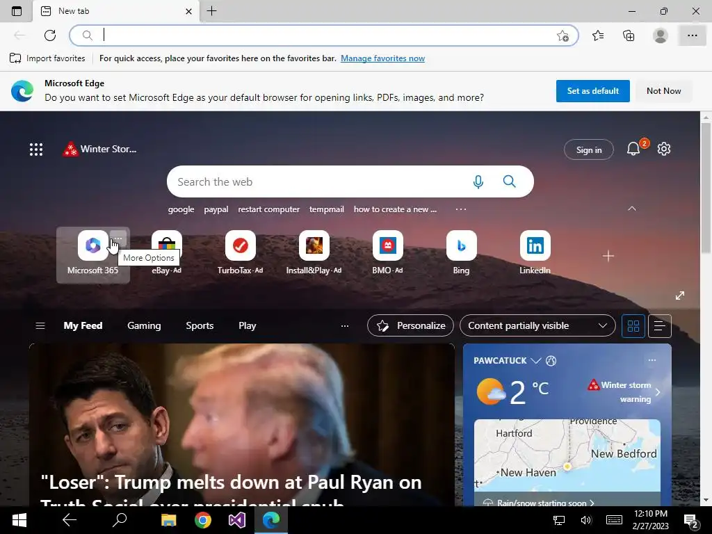Show more feed categories dots
Screen dimensions: 712x534
coord(345,325)
